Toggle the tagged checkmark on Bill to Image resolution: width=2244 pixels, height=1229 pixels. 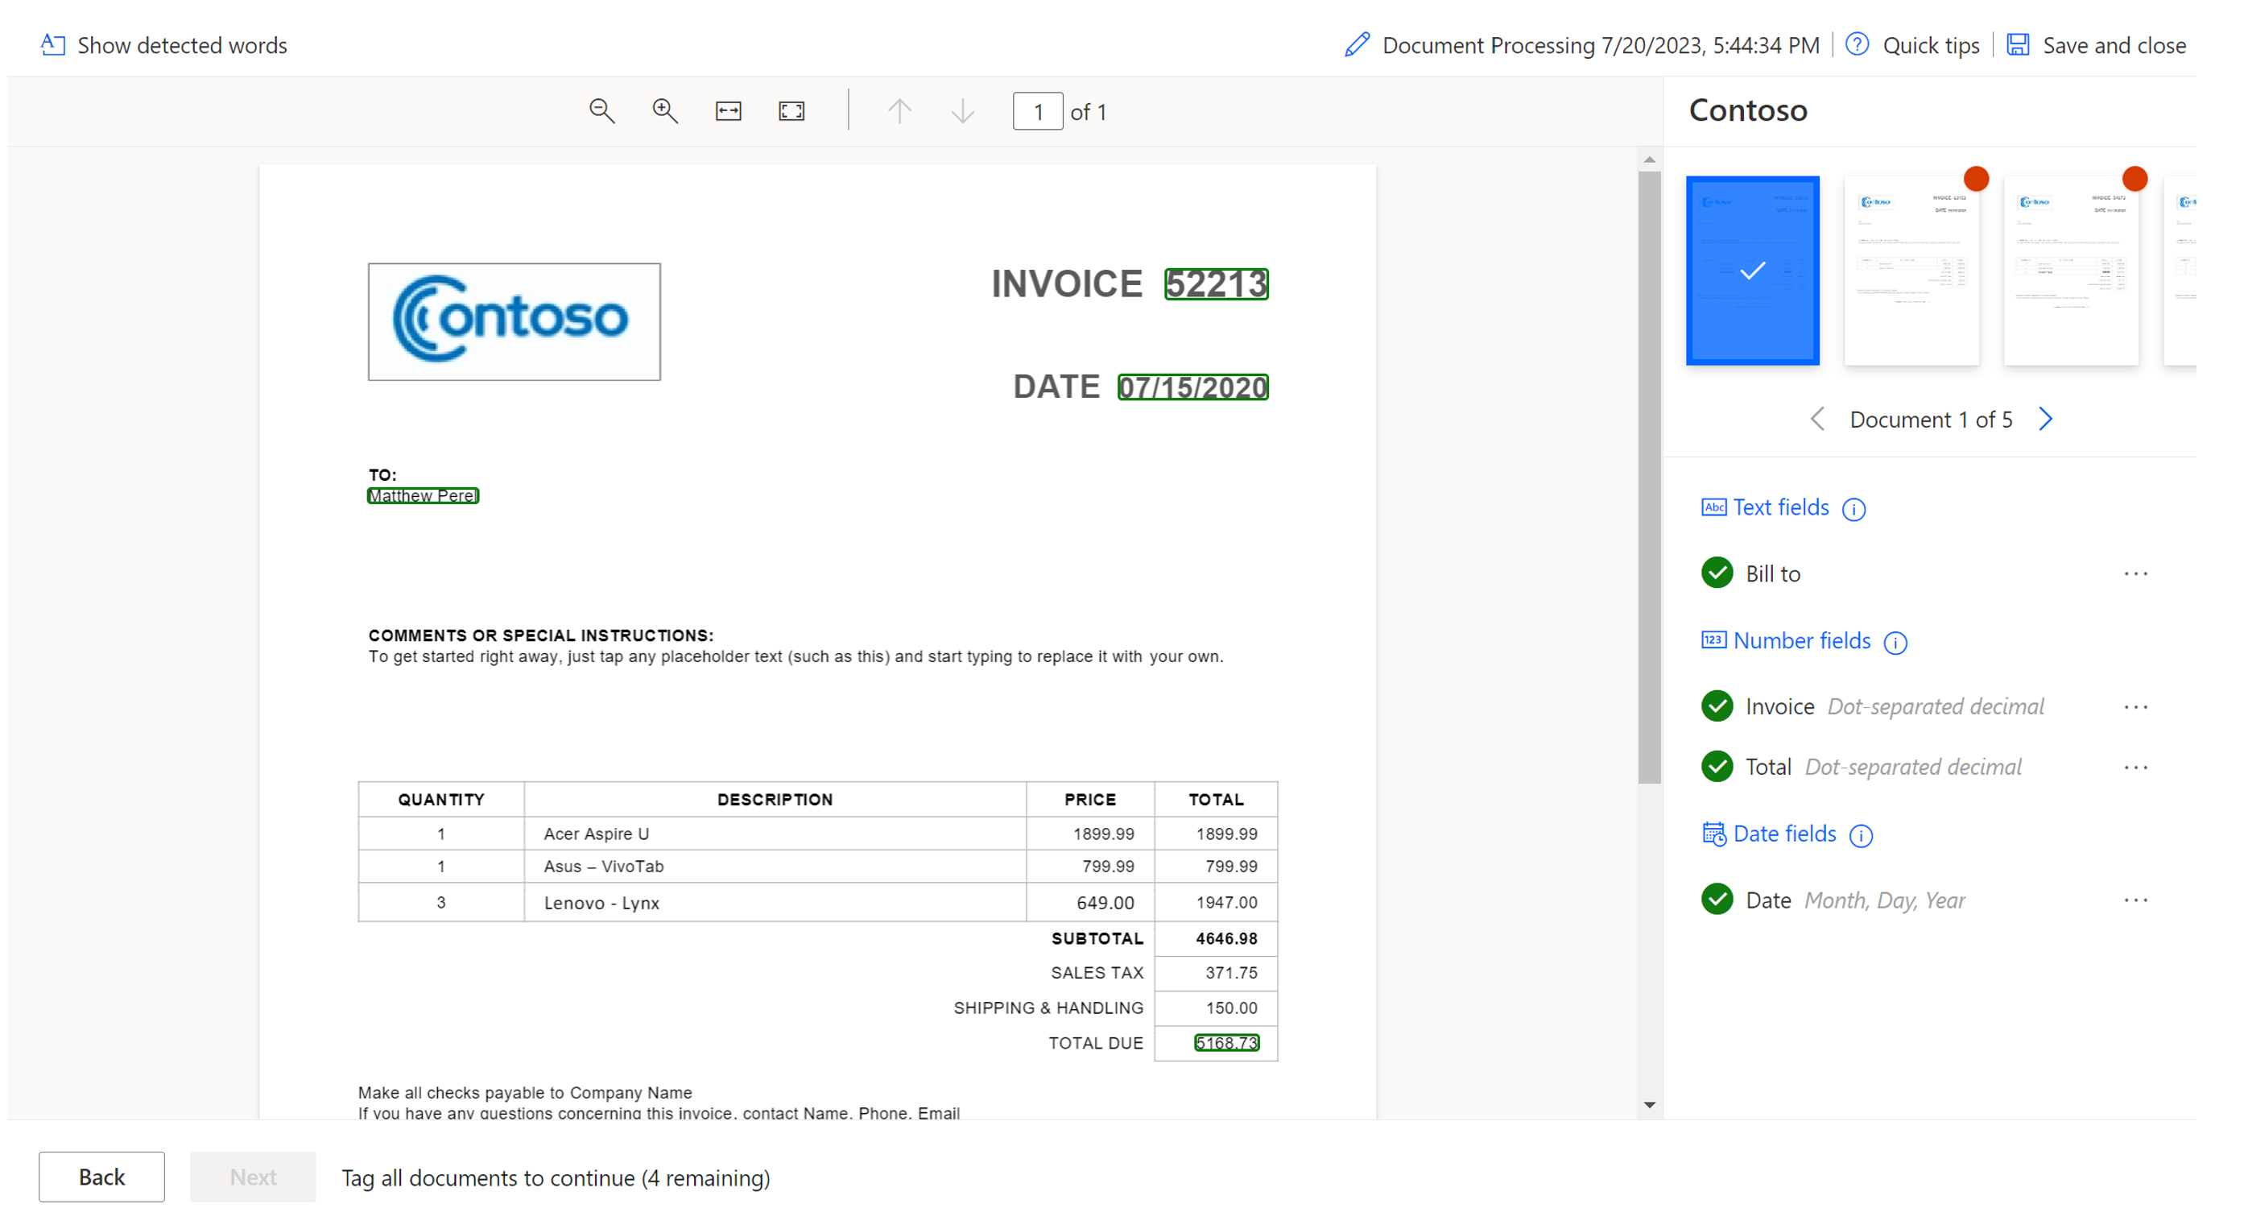[x=1717, y=573]
